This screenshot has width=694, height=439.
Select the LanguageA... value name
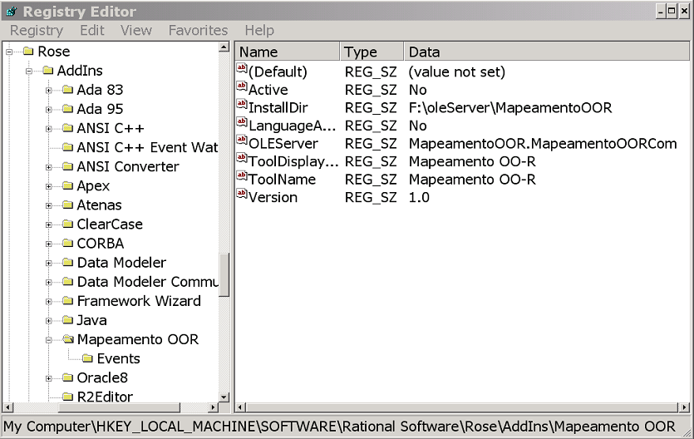pos(292,126)
